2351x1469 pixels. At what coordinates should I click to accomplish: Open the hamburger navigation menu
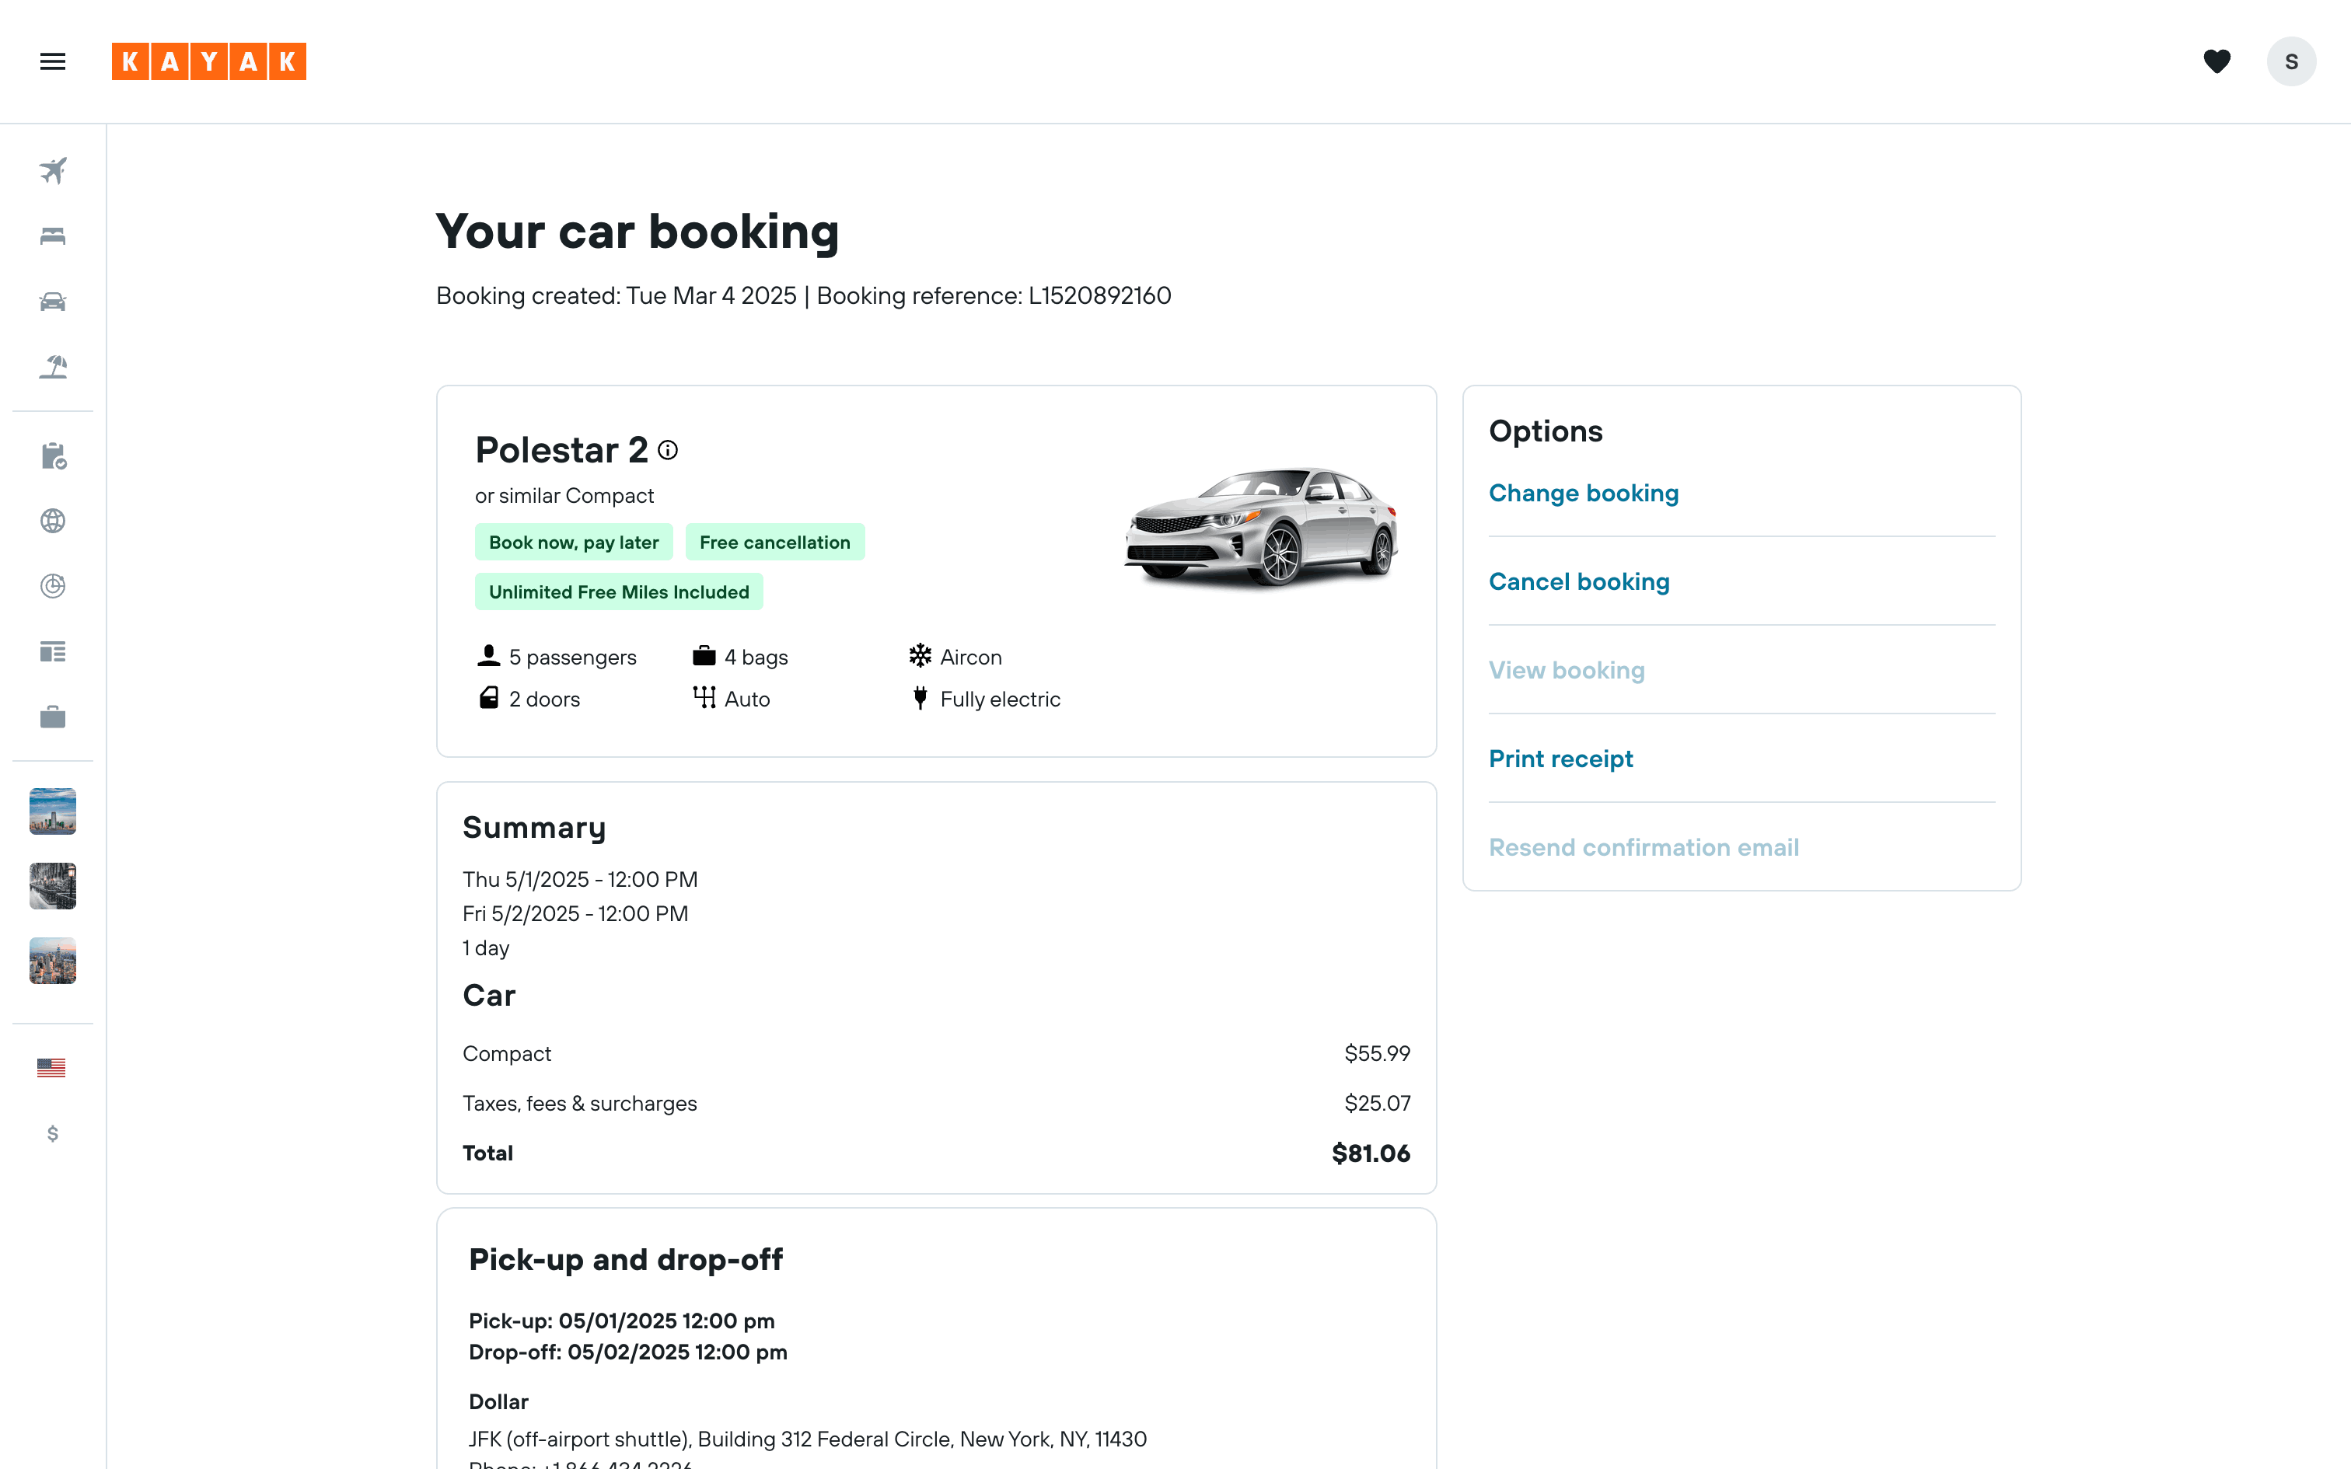click(52, 61)
